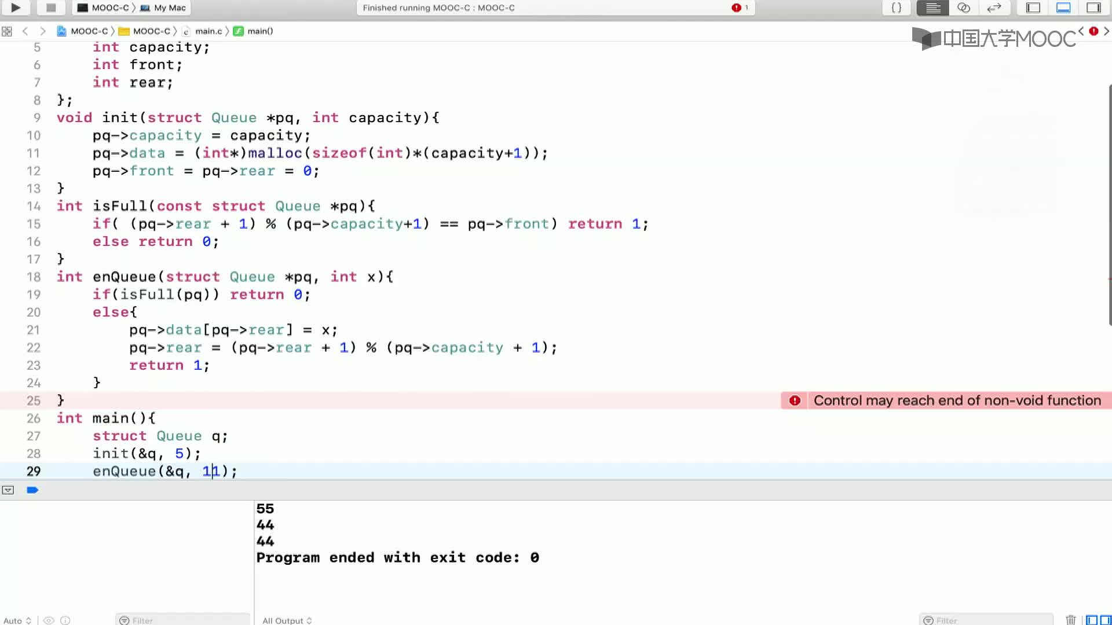1112x625 pixels.
Task: Click the editor vertical scrollbar
Action: 1110,205
